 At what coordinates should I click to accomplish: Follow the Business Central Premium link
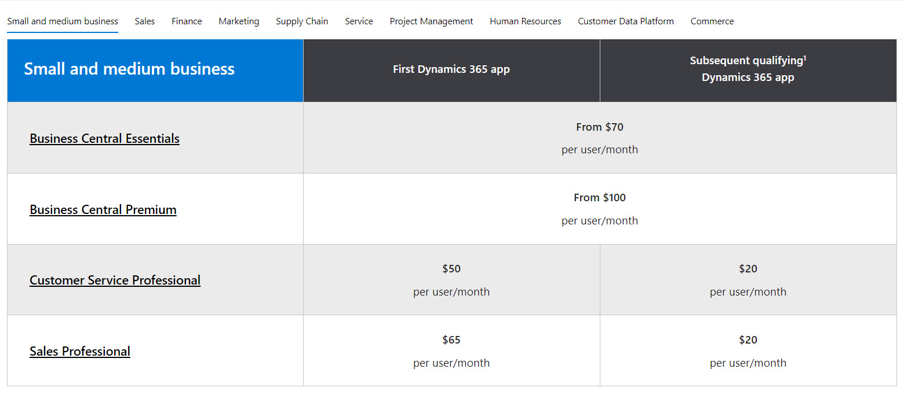pos(103,209)
